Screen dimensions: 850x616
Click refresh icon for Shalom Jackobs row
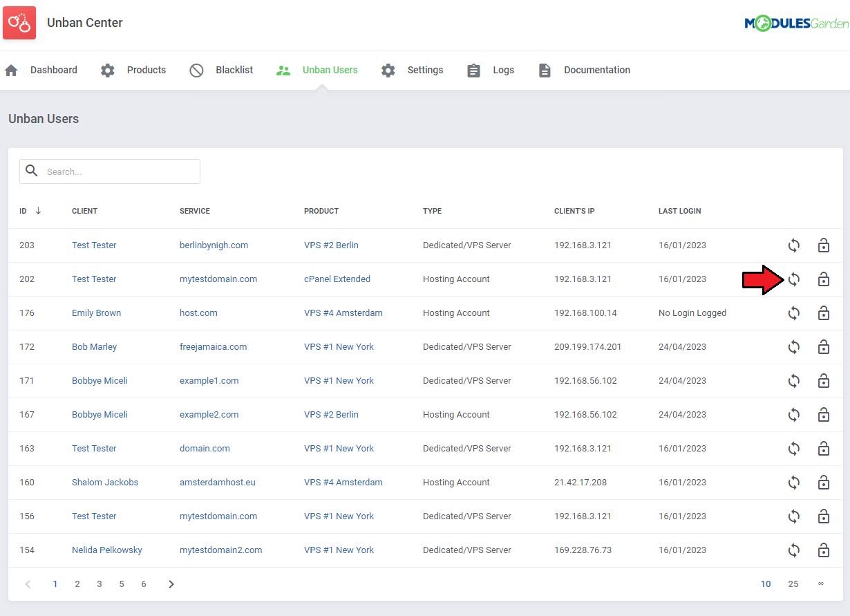794,483
